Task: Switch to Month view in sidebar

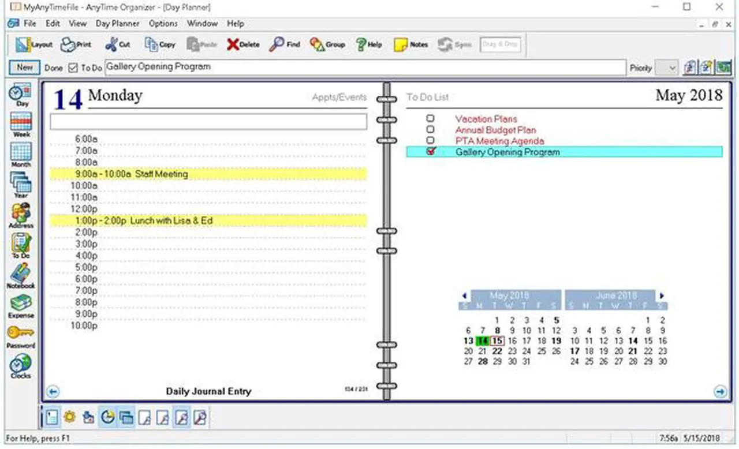Action: [x=21, y=155]
